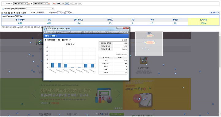Click the 0.00% selected heatmap area
This screenshot has width=221, height=117.
(x=149, y=44)
